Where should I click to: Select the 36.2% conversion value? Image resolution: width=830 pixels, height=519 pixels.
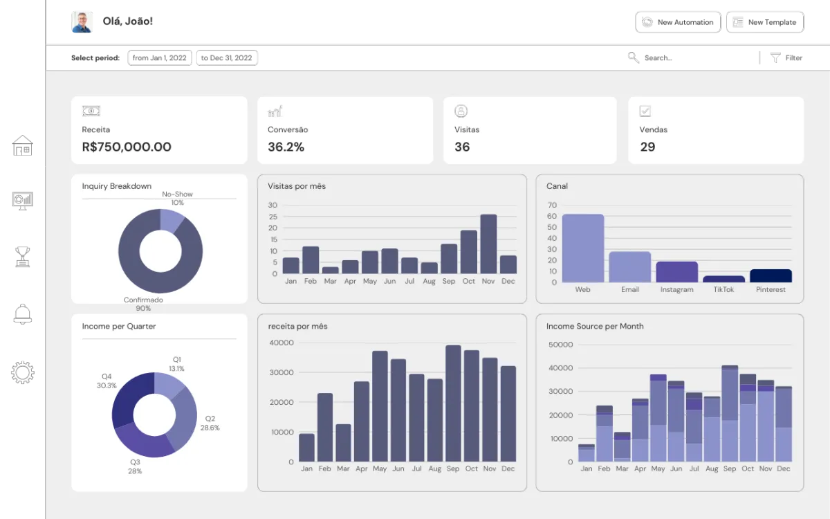[x=286, y=147]
